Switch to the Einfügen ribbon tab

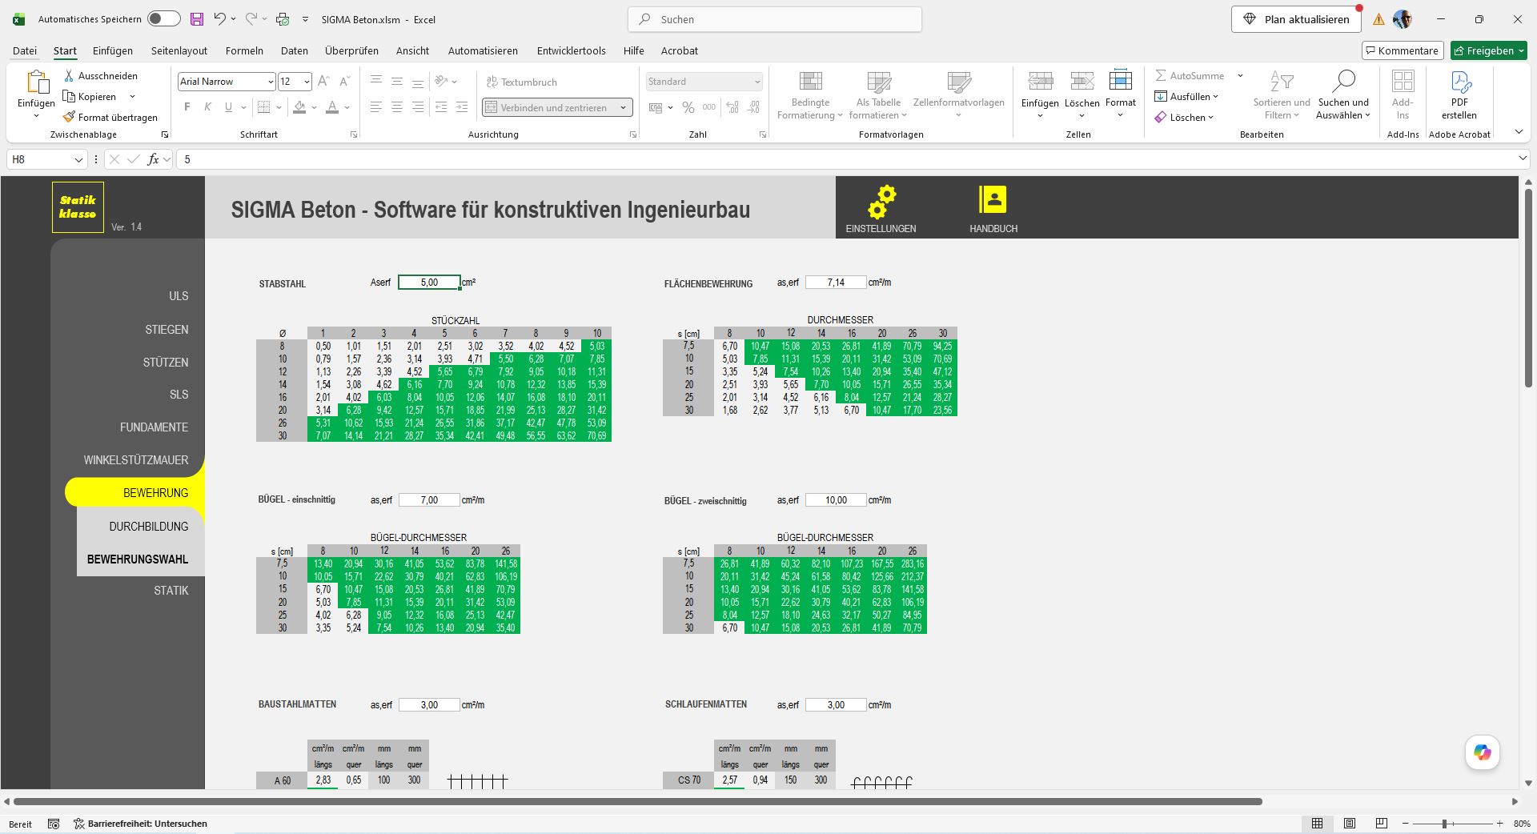tap(113, 50)
